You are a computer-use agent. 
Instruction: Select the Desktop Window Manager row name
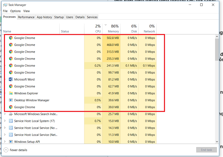click(x=32, y=100)
